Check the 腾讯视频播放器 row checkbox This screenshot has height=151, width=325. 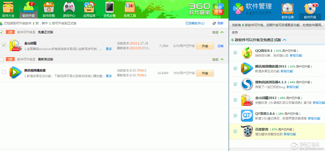tap(4, 72)
